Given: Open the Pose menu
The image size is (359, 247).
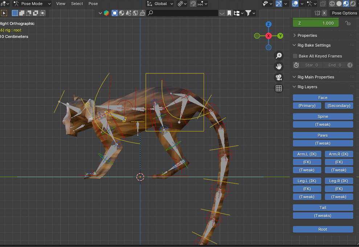Looking at the screenshot, I should (x=93, y=4).
